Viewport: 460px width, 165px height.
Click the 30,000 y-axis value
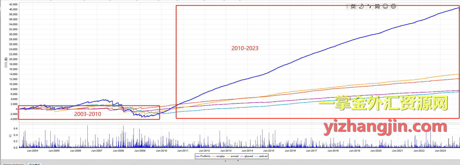point(13,34)
